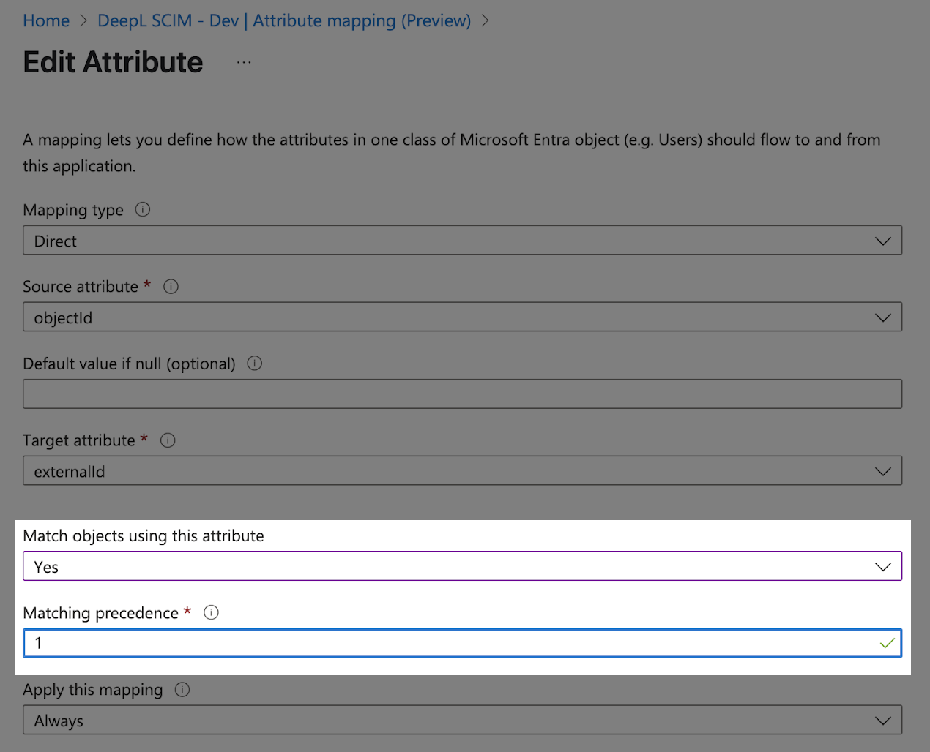Expand the Source attribute dropdown showing objectId

[x=462, y=317]
